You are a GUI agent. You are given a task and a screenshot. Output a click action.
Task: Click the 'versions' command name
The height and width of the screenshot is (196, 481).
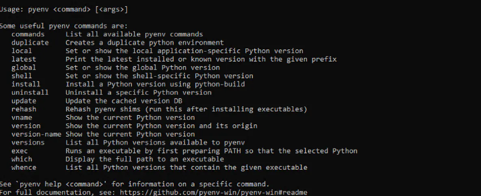(x=28, y=143)
